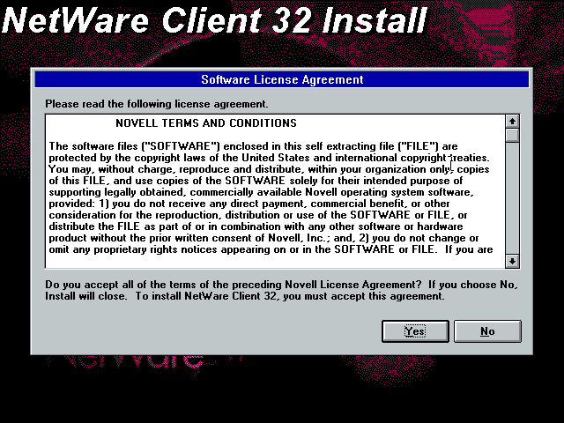Click the scrollbar track below the thumb
The height and width of the screenshot is (423, 564).
pos(512,197)
